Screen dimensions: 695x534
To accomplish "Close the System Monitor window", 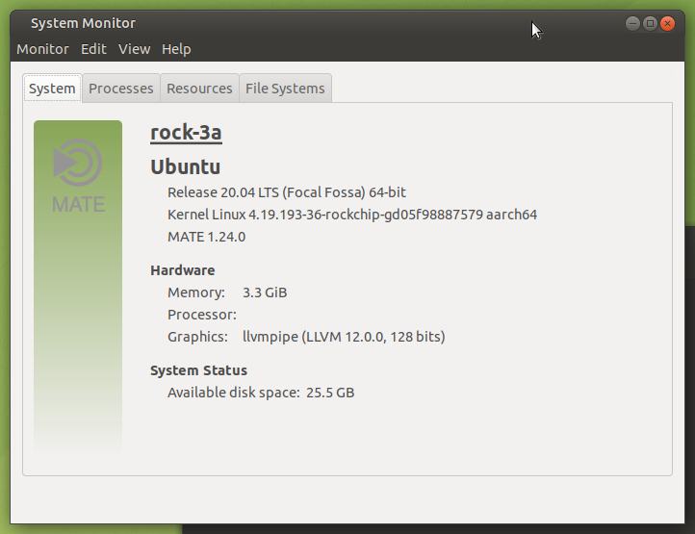I will pyautogui.click(x=667, y=23).
